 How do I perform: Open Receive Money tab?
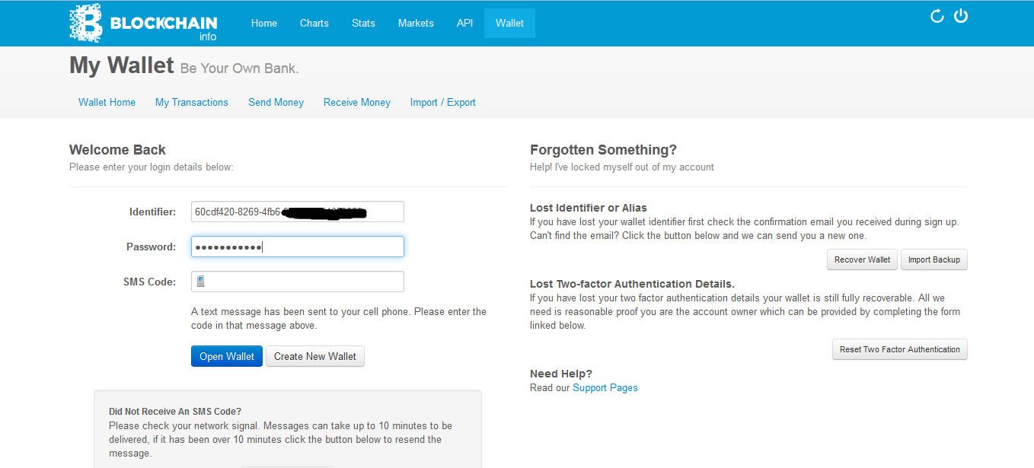coord(357,102)
